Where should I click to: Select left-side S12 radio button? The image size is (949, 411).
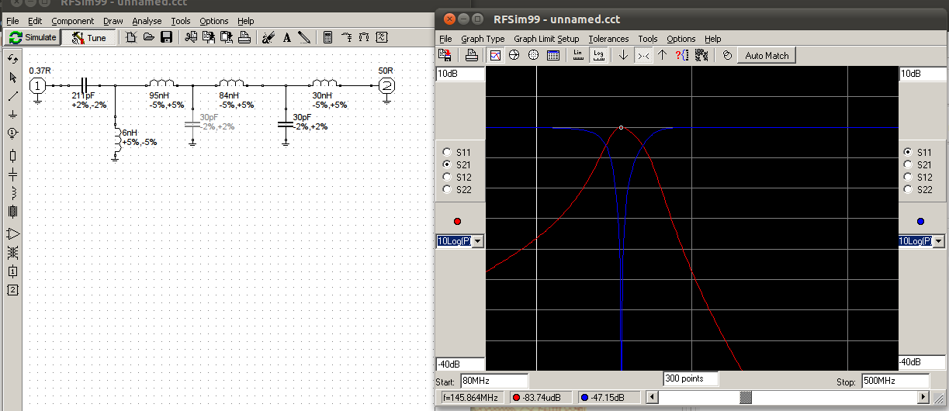click(x=446, y=177)
